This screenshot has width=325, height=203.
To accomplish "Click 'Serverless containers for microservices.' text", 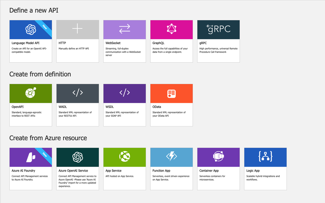I will pyautogui.click(x=212, y=178).
